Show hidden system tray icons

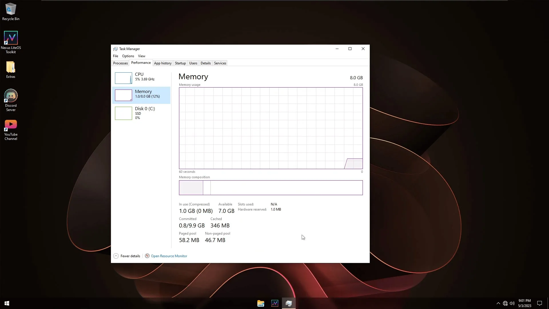click(498, 303)
